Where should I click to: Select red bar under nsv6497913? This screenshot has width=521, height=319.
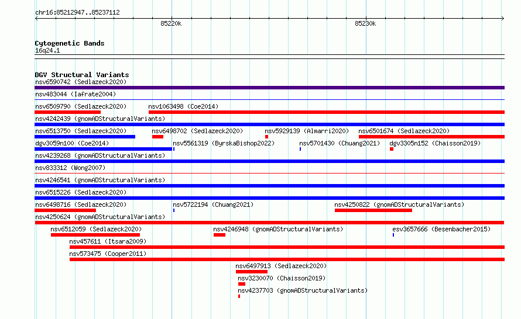tap(252, 272)
